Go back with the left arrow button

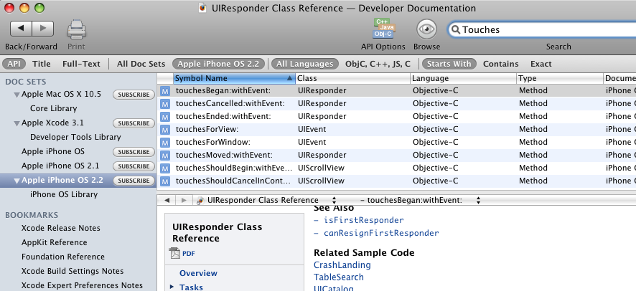click(21, 29)
